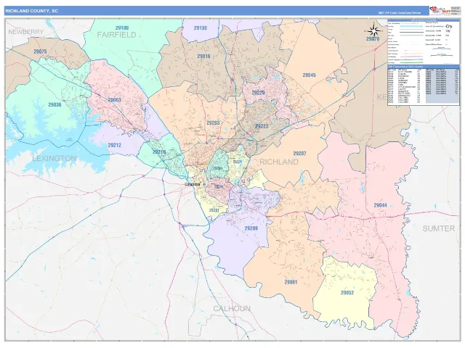The height and width of the screenshot is (348, 465).
Task: Select ZIP code label 29045
Action: (309, 75)
